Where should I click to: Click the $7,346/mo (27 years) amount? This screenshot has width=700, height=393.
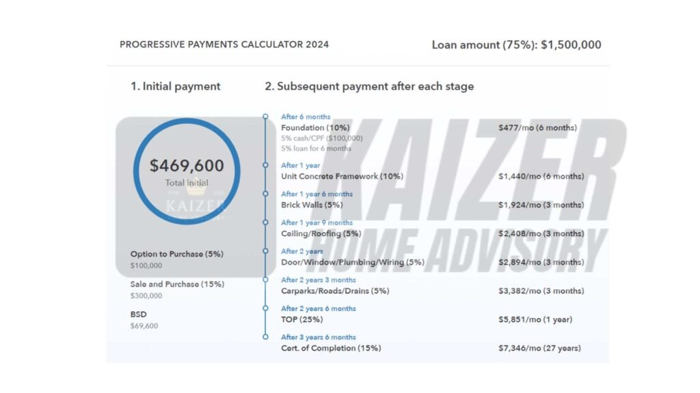(x=540, y=348)
